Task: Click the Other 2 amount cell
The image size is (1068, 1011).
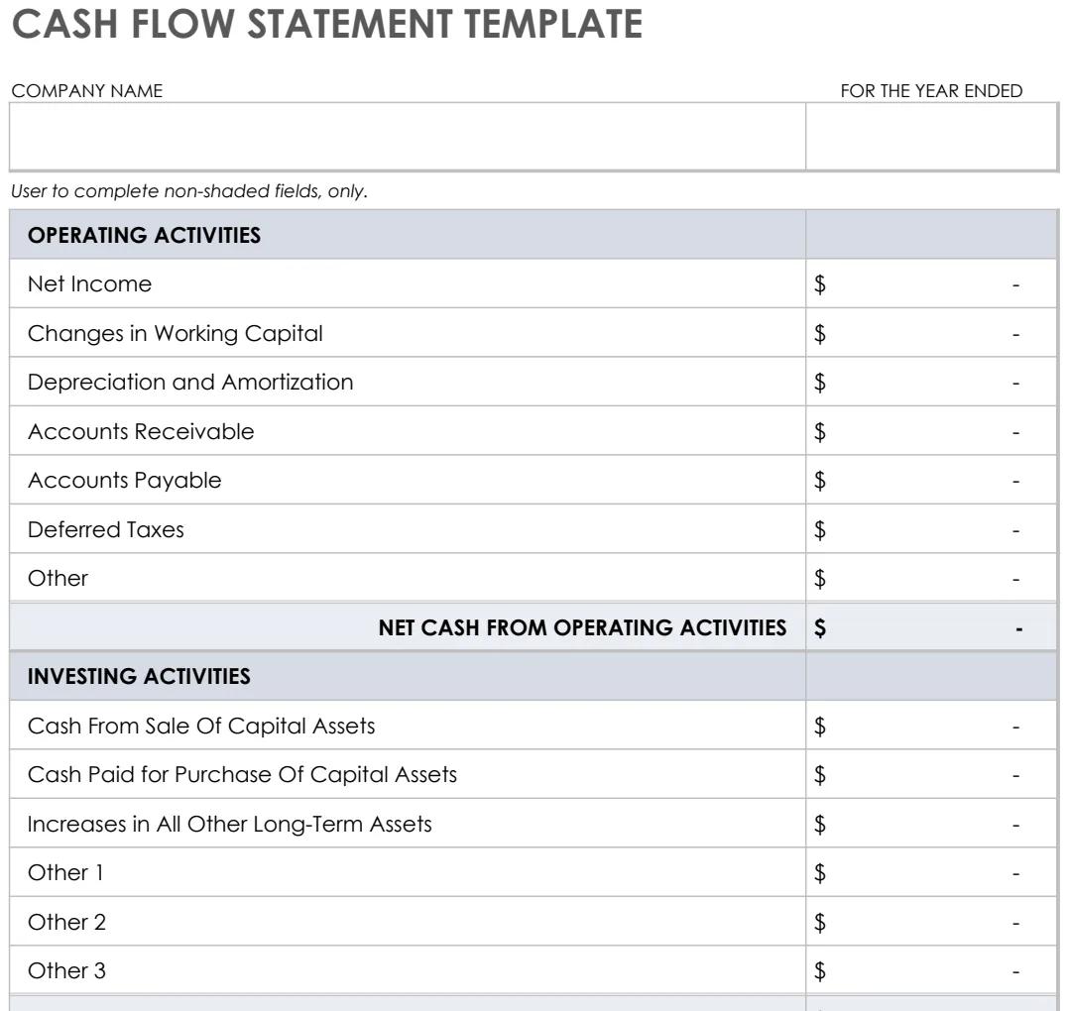Action: click(931, 921)
